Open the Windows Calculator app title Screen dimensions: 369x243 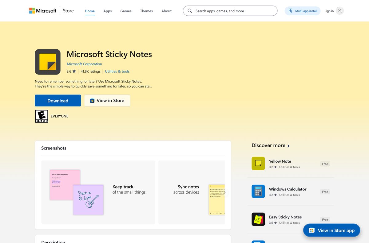click(288, 189)
